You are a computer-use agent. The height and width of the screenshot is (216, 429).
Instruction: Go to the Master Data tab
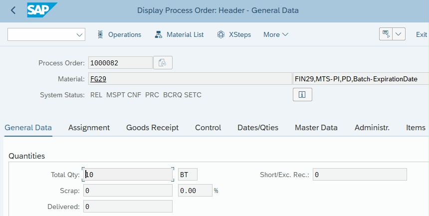[316, 128]
